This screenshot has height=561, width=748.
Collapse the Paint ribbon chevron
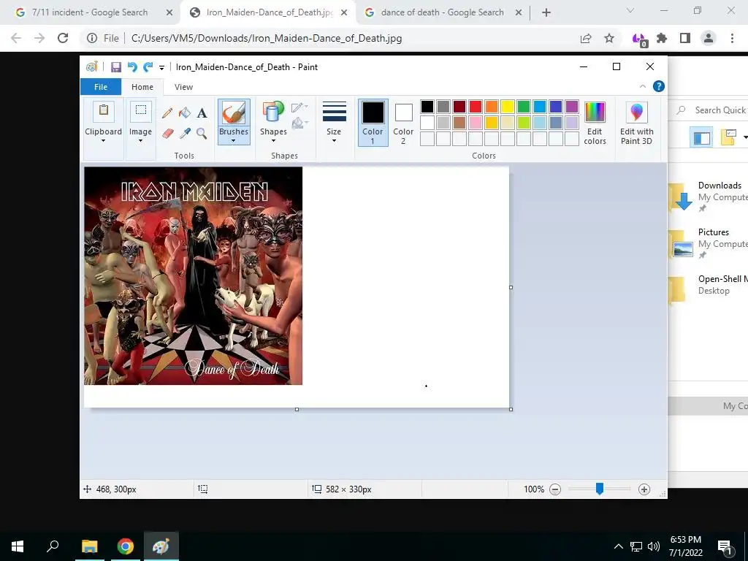coord(643,86)
